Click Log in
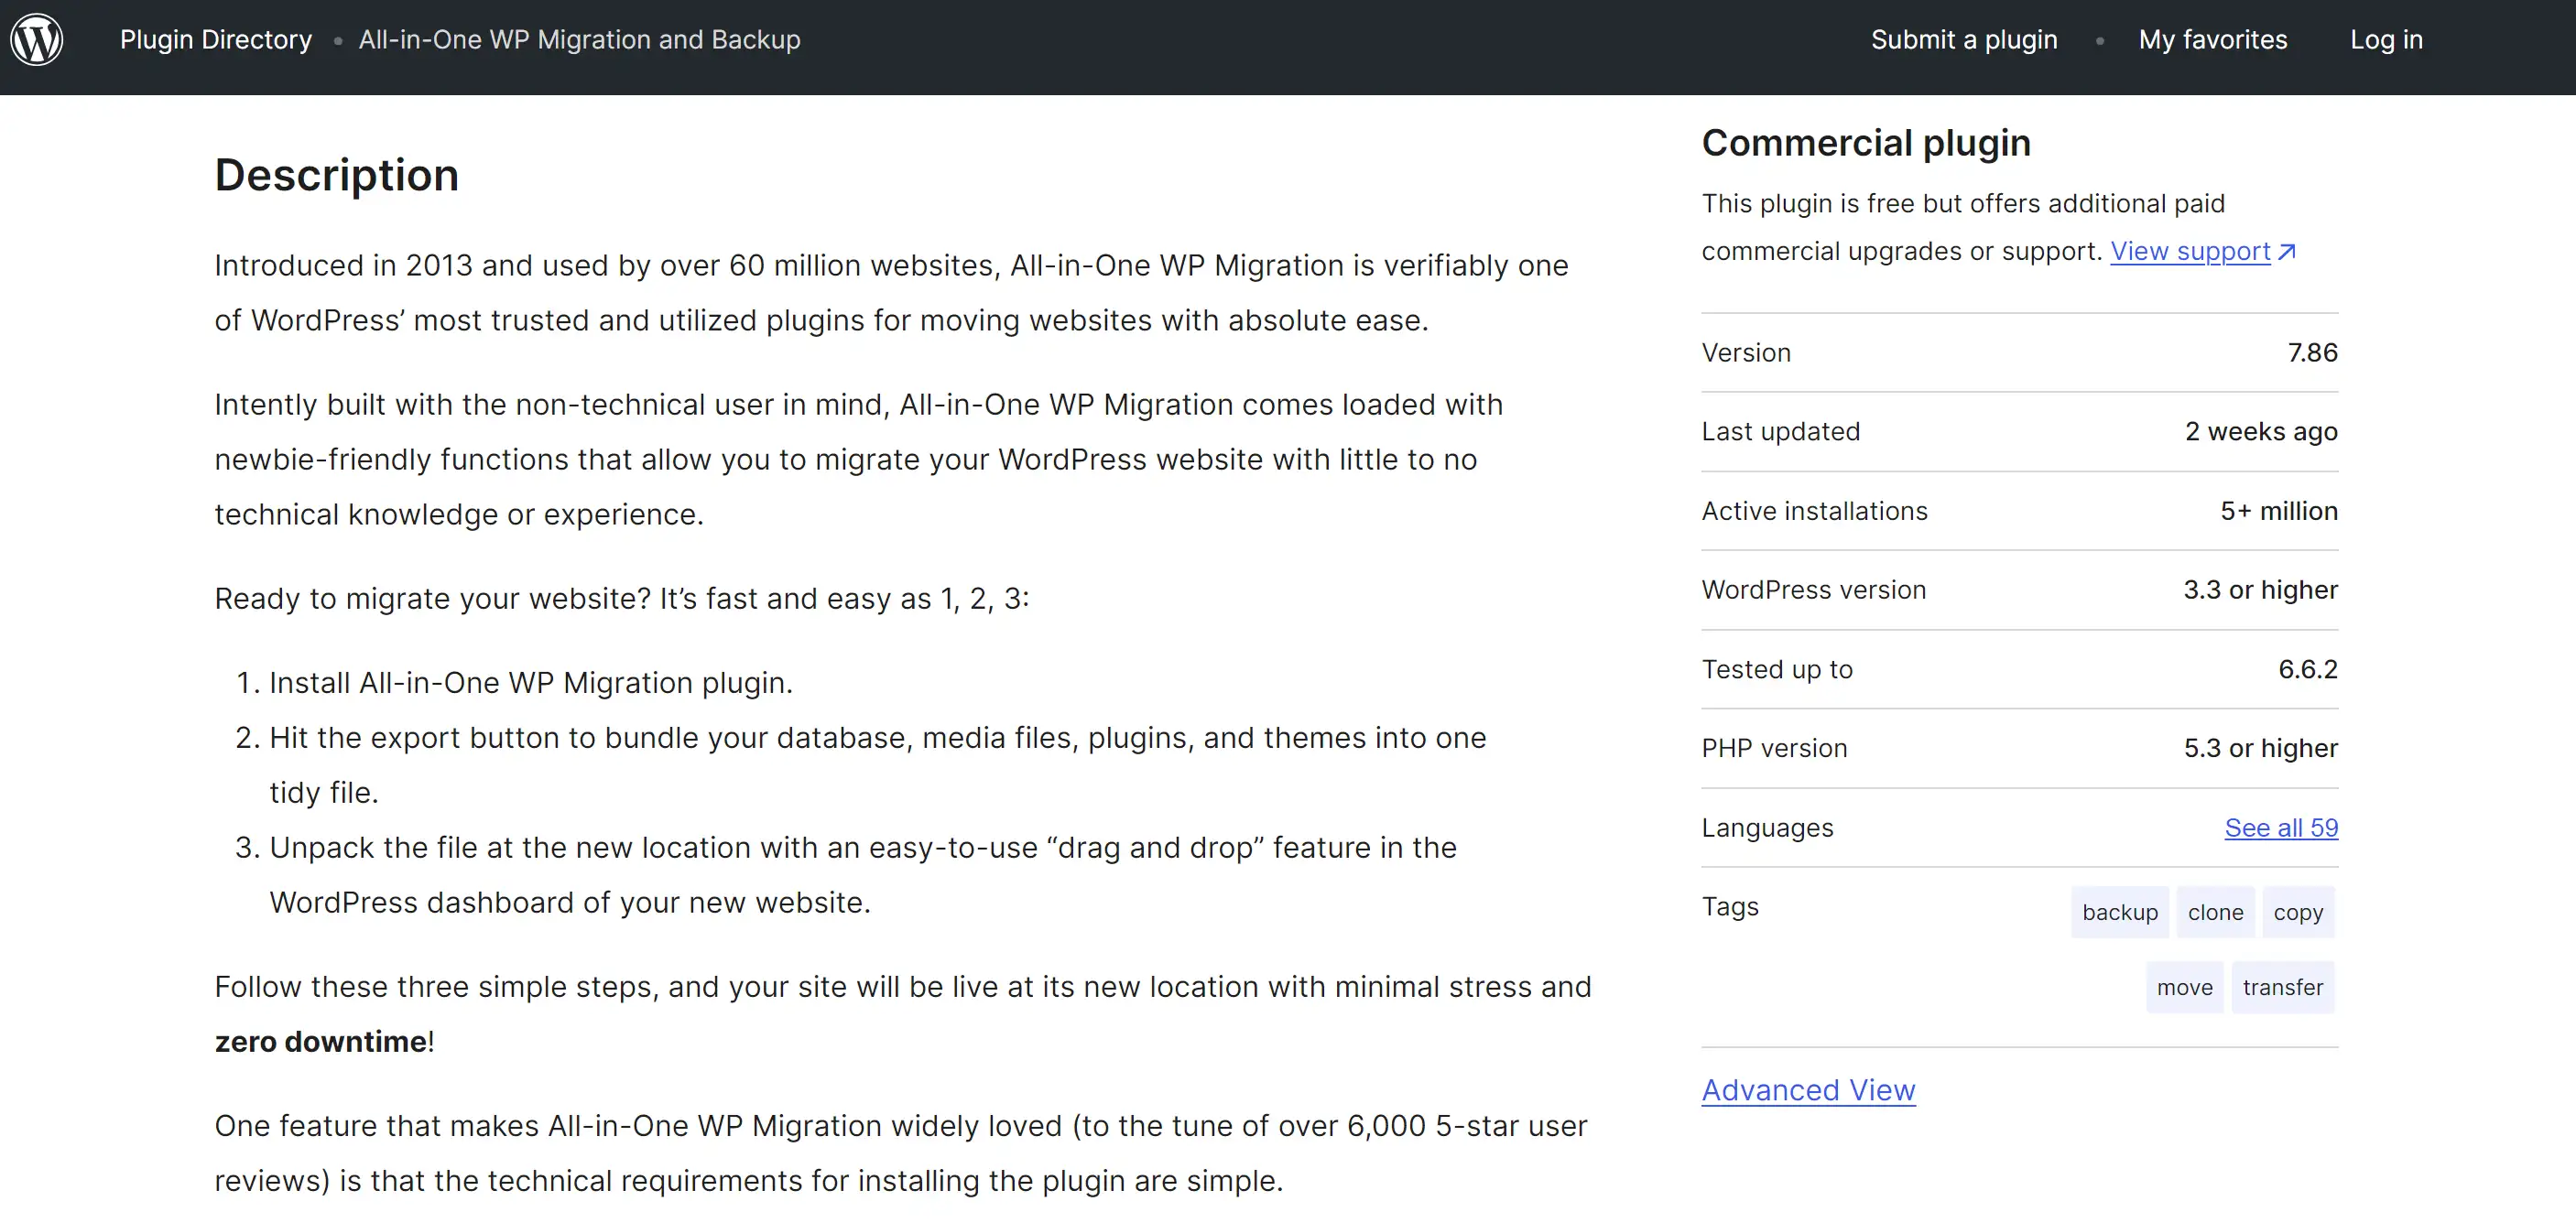This screenshot has width=2576, height=1223. pos(2386,40)
